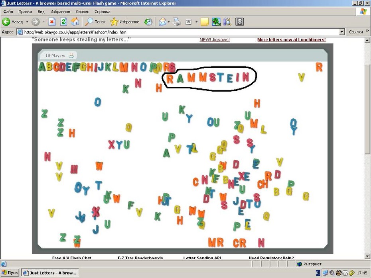Pick the letter S in RAMMSTEIN word
371x278 pixels.
click(x=213, y=77)
